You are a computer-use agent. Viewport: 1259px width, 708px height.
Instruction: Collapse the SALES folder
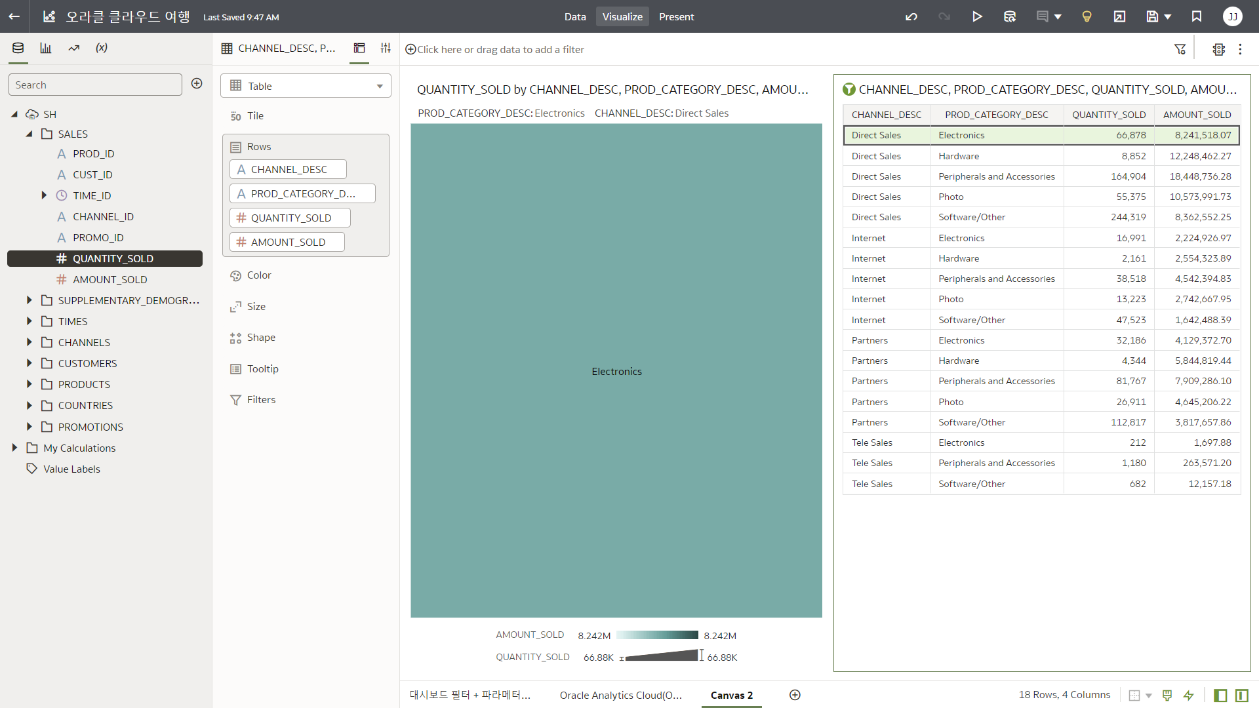pyautogui.click(x=29, y=134)
